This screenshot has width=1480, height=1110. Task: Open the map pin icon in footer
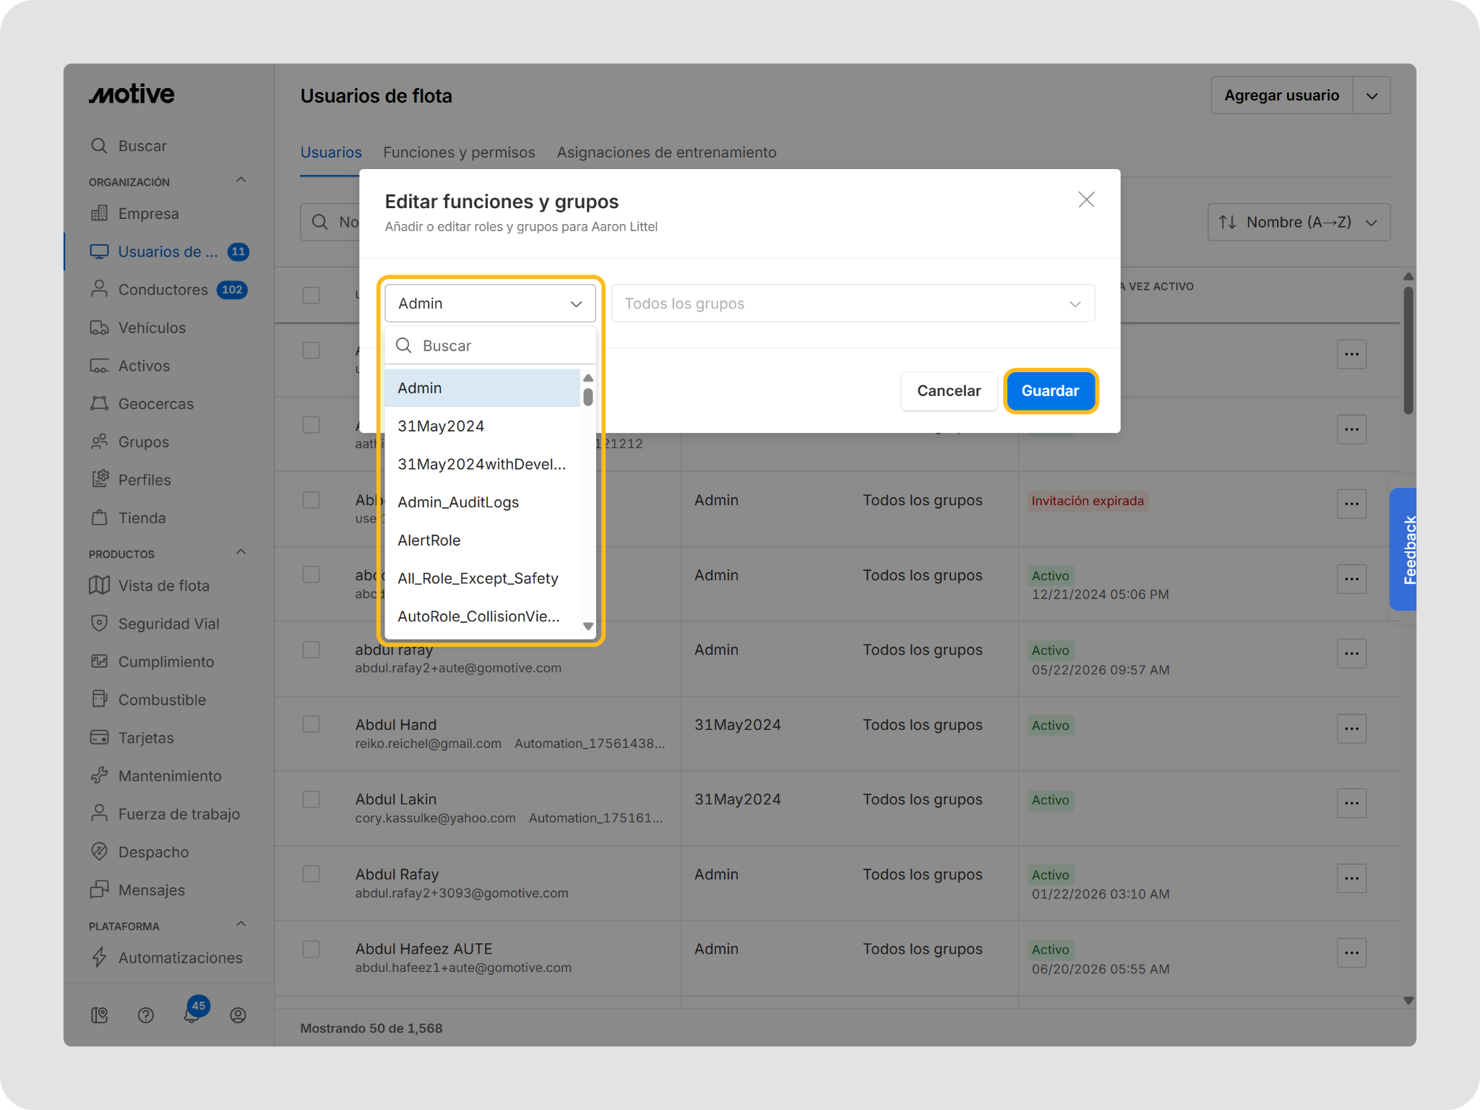point(100,1015)
